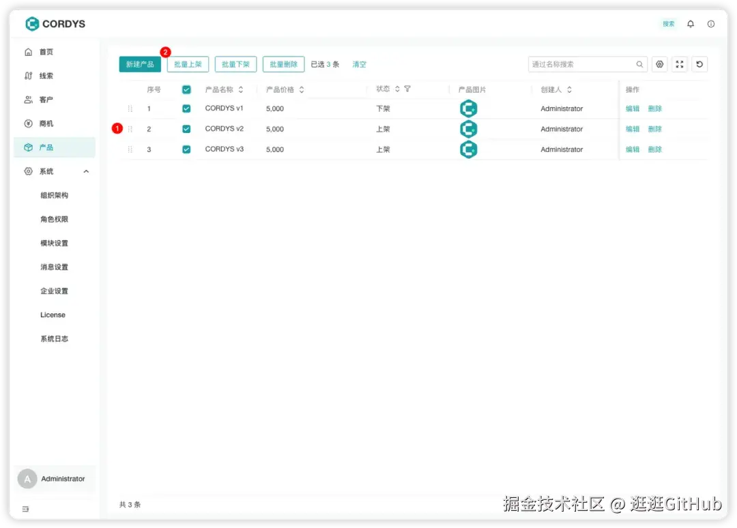The image size is (737, 528).
Task: Collapse the 系统 system menu chevron
Action: coord(86,171)
